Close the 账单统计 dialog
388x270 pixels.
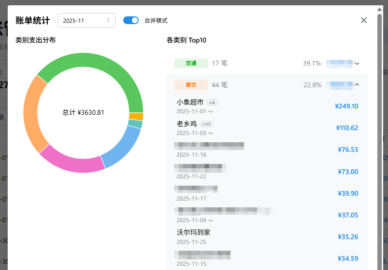click(364, 20)
